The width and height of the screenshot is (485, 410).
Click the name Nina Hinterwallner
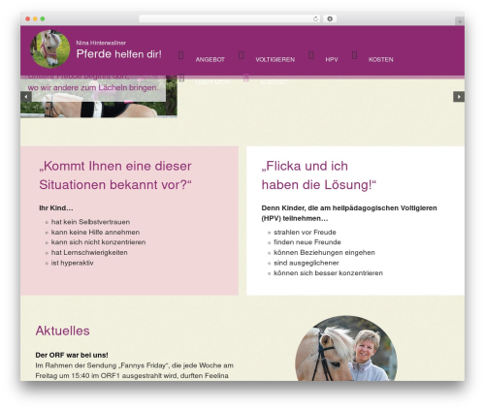click(101, 43)
